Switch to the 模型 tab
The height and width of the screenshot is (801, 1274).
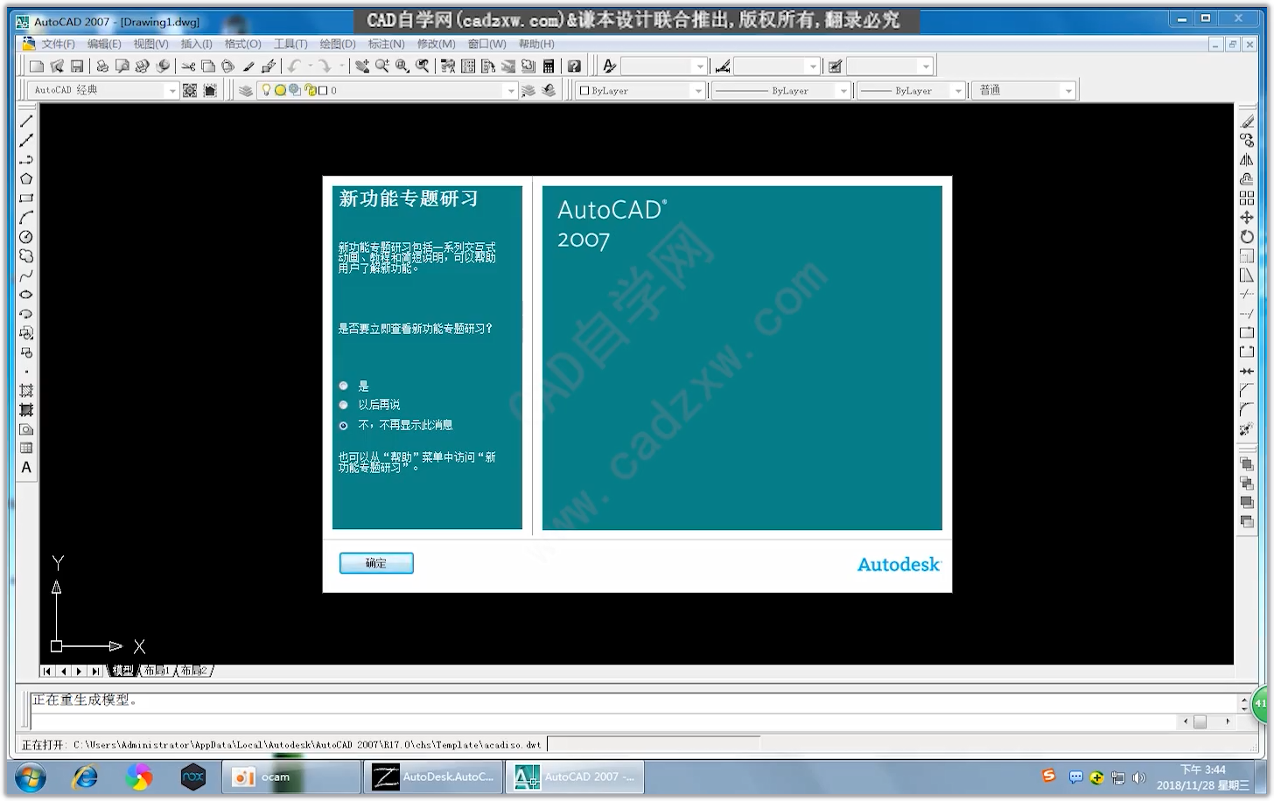122,671
